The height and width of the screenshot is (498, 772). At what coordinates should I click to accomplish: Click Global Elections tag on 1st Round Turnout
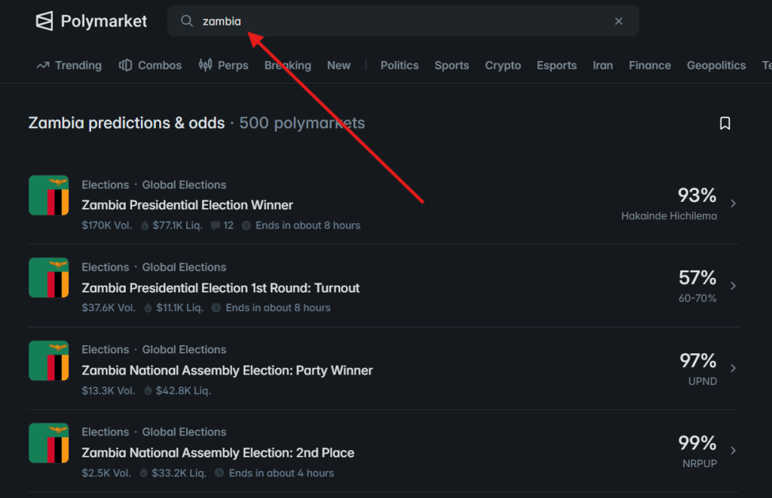tap(184, 267)
